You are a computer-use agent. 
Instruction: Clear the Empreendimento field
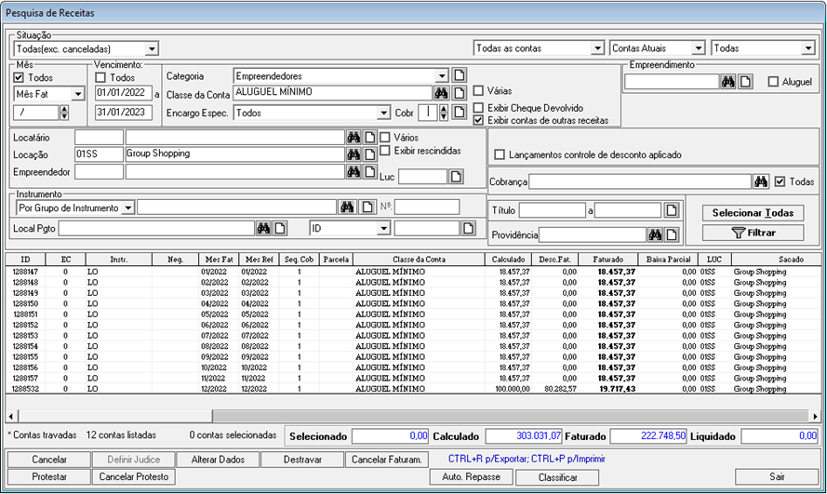point(745,82)
